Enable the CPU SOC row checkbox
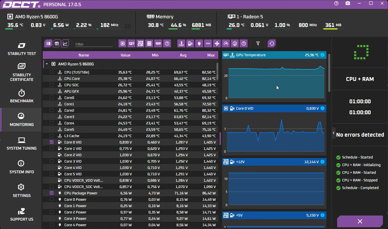Viewport: 388px width, 229px height. (52, 85)
